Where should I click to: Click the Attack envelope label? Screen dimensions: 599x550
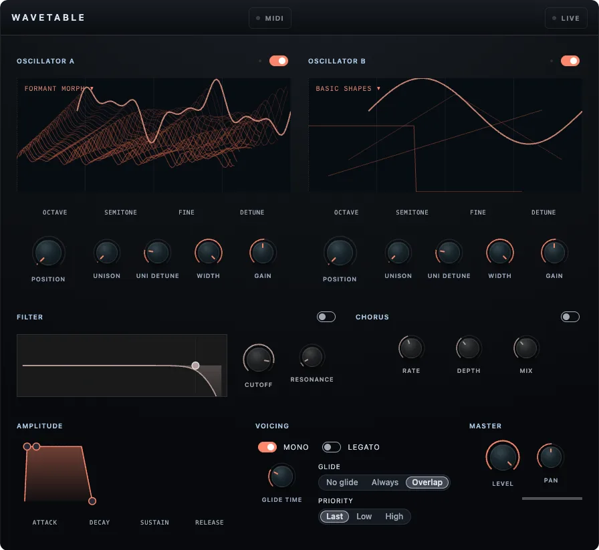pyautogui.click(x=45, y=522)
